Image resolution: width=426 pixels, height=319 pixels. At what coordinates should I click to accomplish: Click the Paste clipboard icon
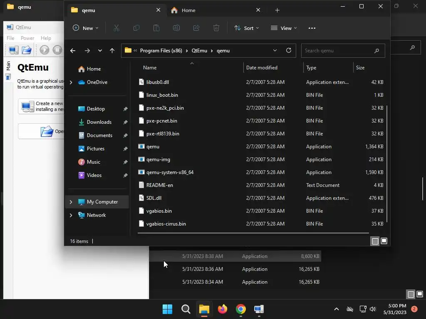(x=156, y=28)
